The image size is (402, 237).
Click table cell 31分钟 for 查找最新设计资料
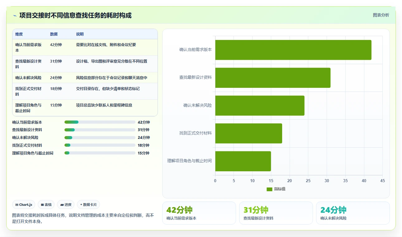point(56,61)
